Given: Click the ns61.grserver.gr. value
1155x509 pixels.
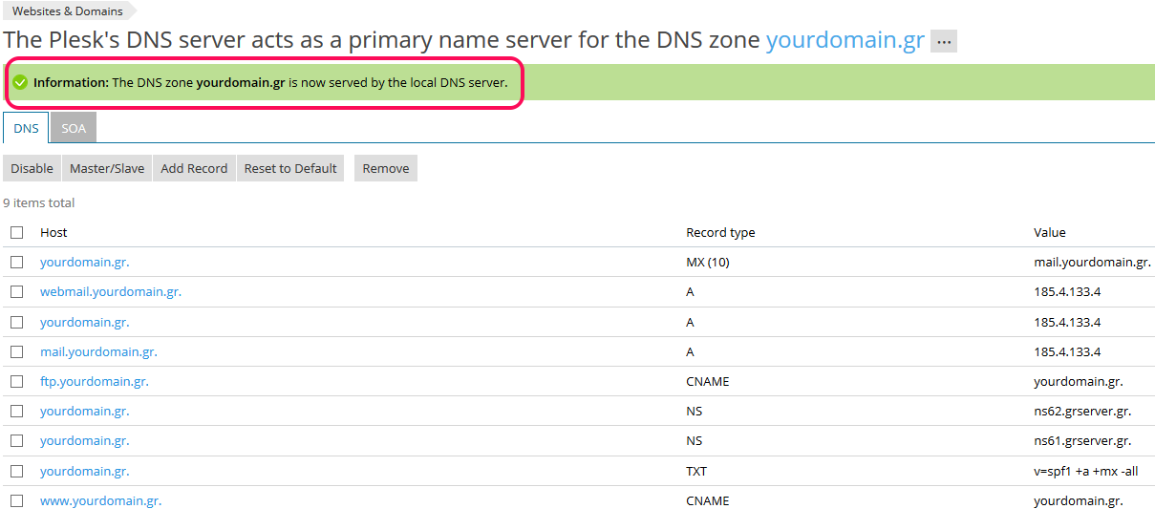Looking at the screenshot, I should click(1082, 440).
